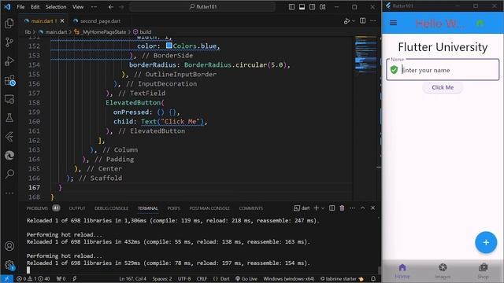Open Source Control view
The width and height of the screenshot is (504, 283).
coord(9,42)
